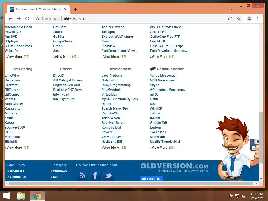Open File Explorer from the taskbar

click(x=21, y=196)
